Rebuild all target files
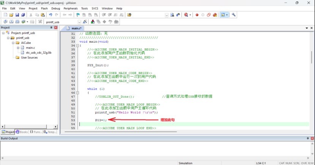 (17, 22)
